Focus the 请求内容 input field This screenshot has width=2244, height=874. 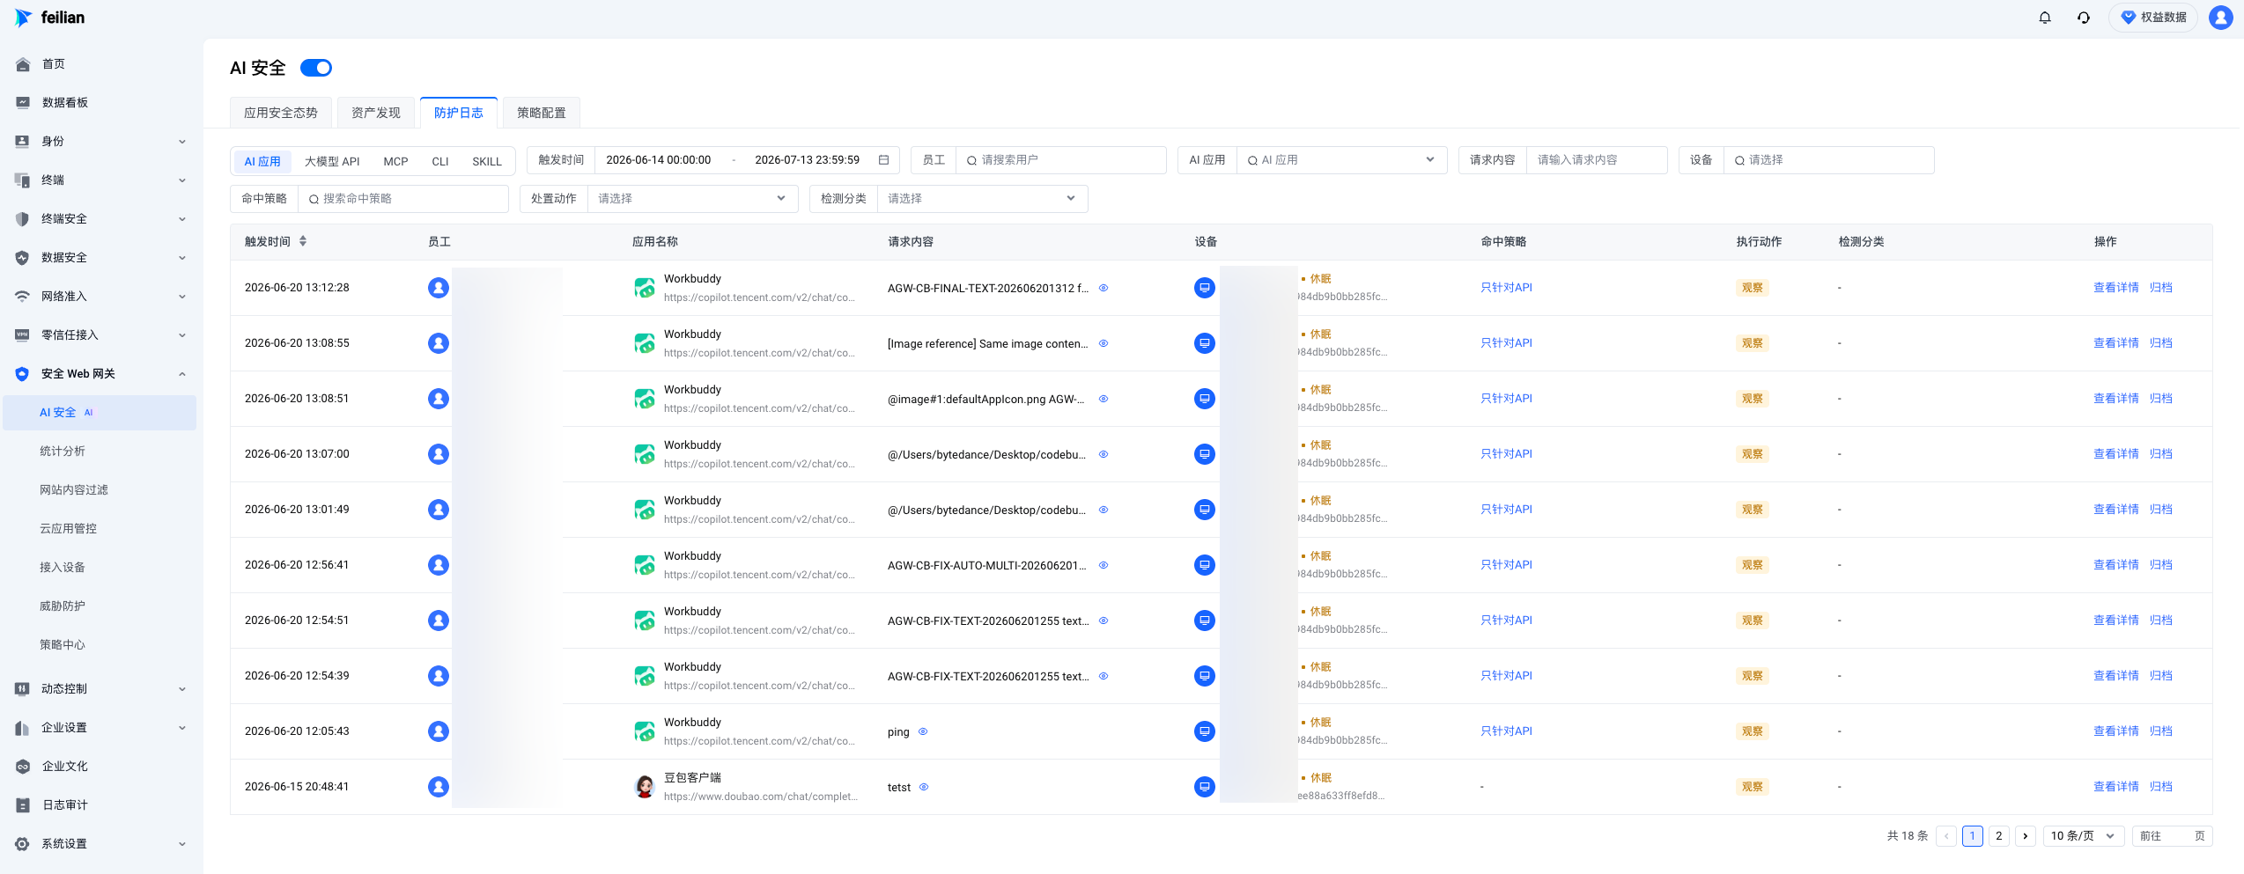1596,160
